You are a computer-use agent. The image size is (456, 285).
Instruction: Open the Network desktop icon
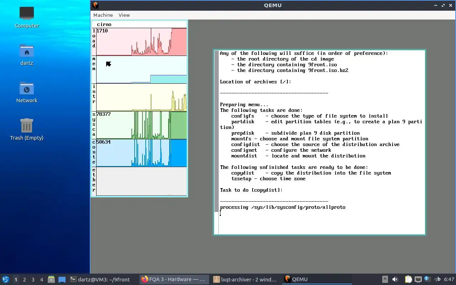(x=27, y=92)
